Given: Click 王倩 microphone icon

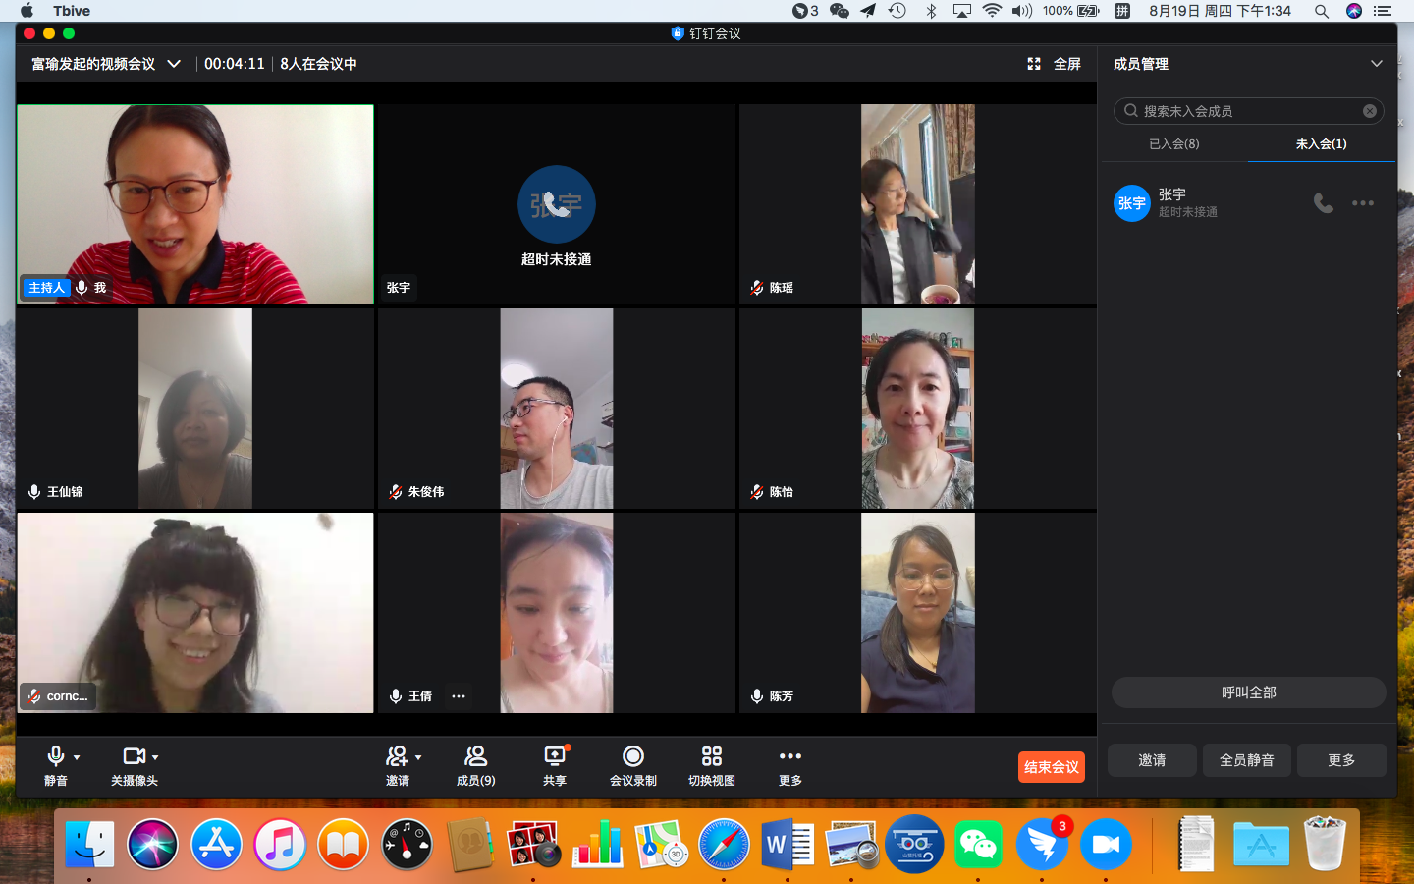Looking at the screenshot, I should click(x=396, y=696).
